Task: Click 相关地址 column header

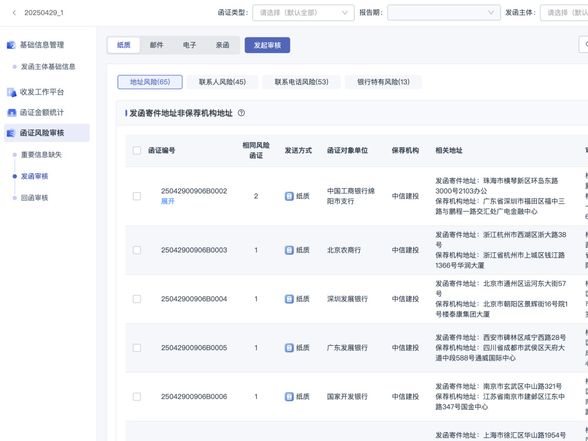Action: click(x=449, y=151)
